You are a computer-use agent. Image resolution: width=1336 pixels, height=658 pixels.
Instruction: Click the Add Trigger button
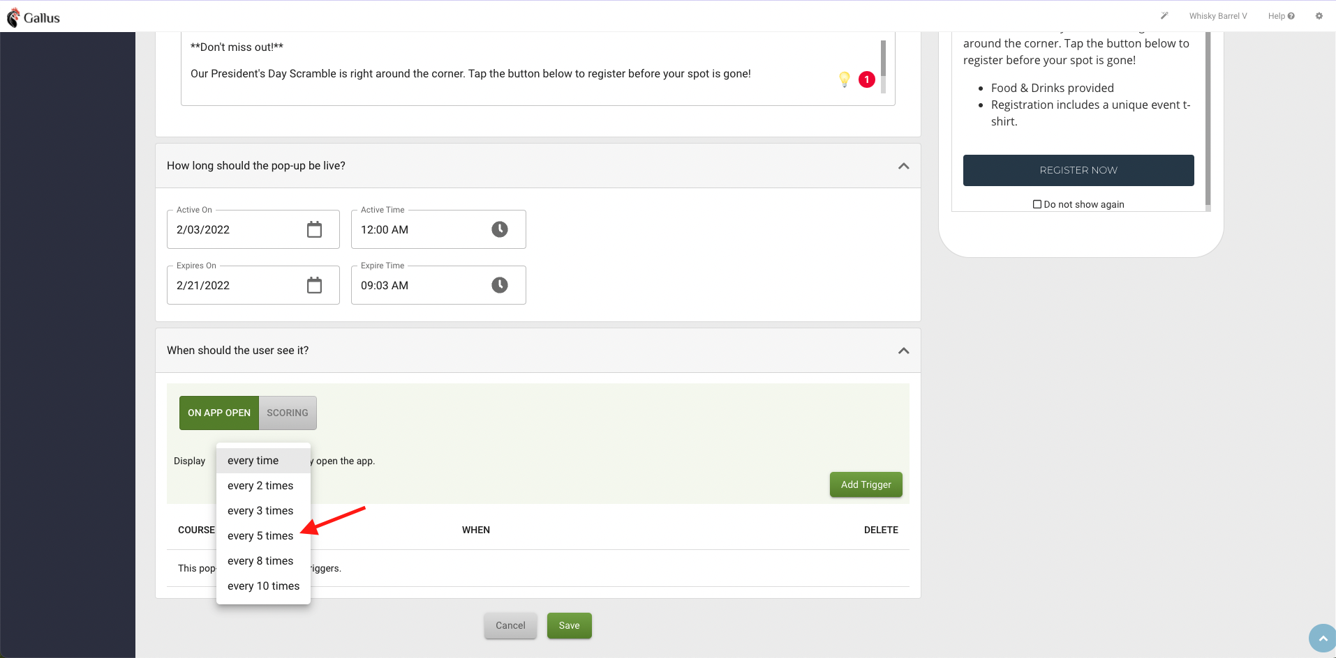(866, 484)
